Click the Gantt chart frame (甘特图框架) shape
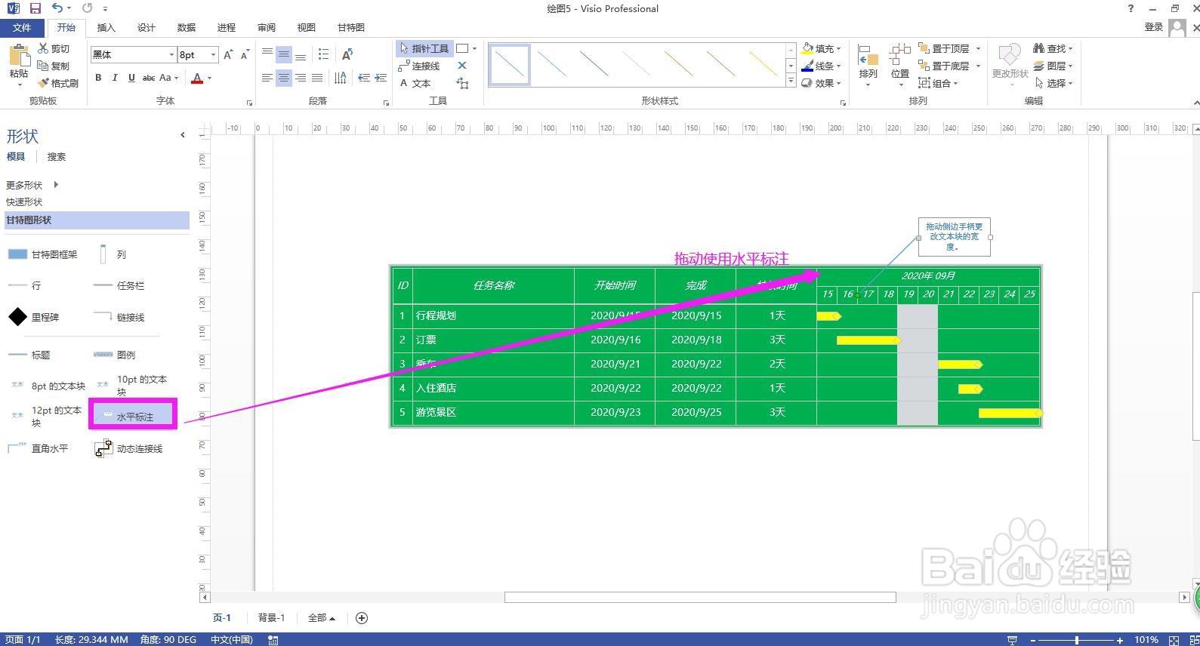The width and height of the screenshot is (1200, 646). tap(17, 254)
